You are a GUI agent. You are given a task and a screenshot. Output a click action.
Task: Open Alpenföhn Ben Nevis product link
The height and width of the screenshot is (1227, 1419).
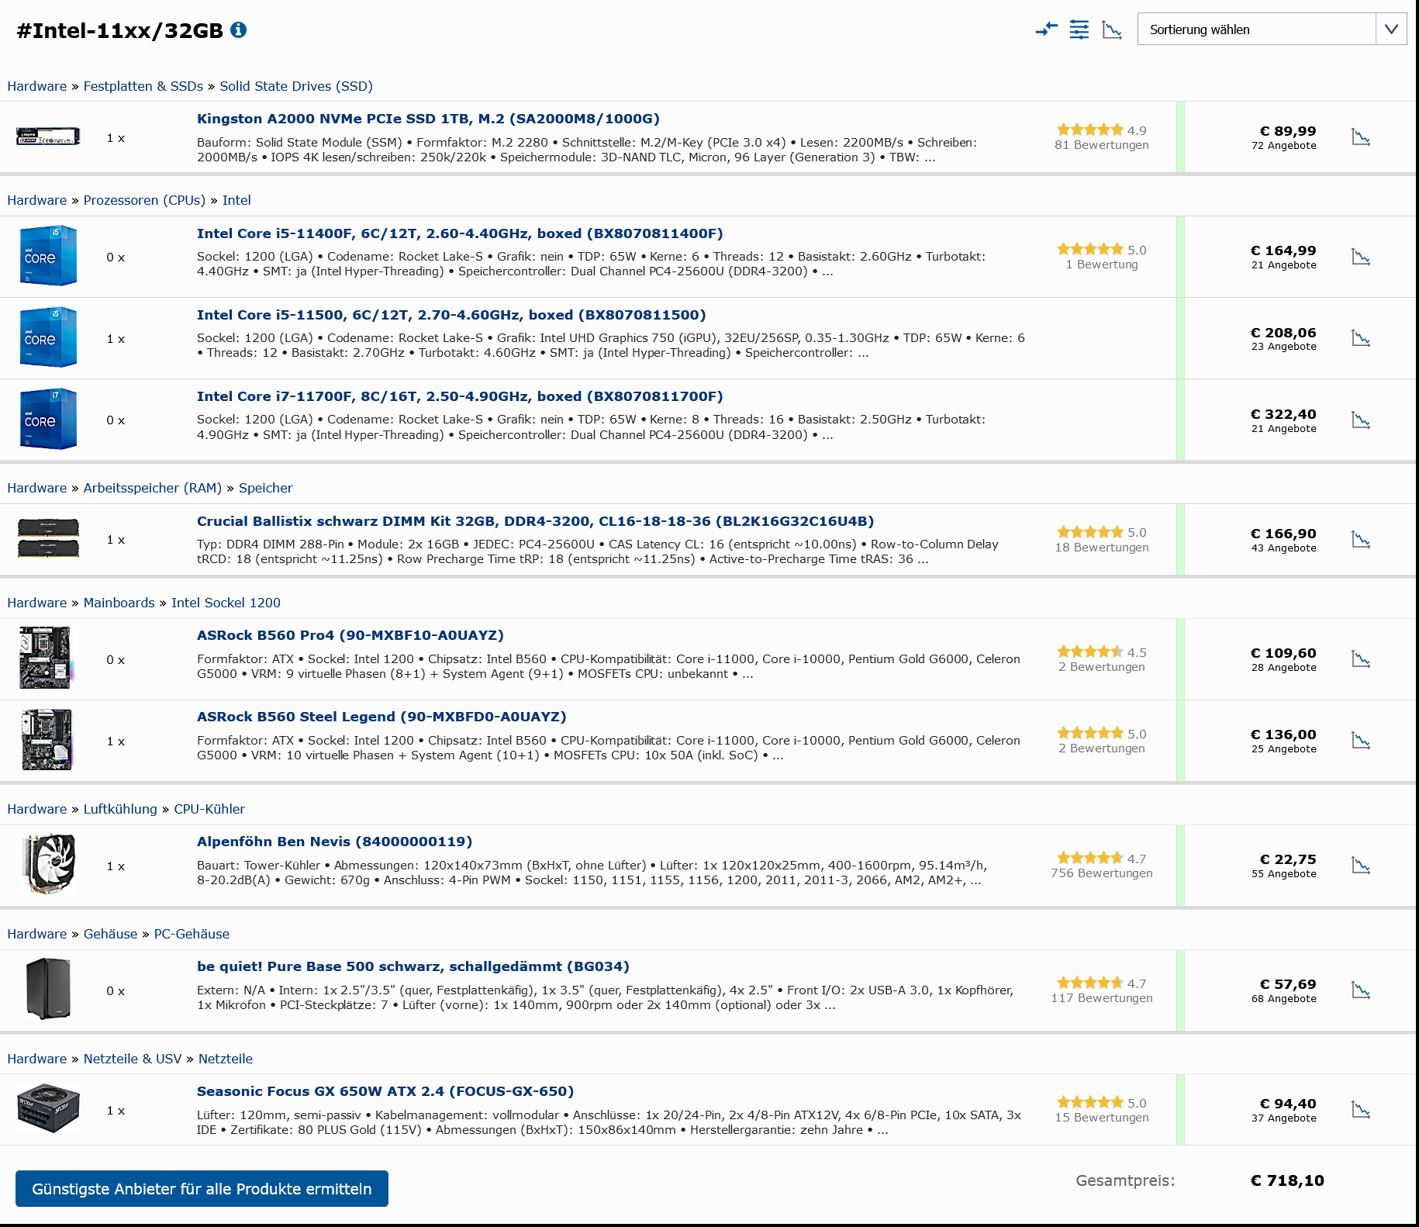coord(334,842)
